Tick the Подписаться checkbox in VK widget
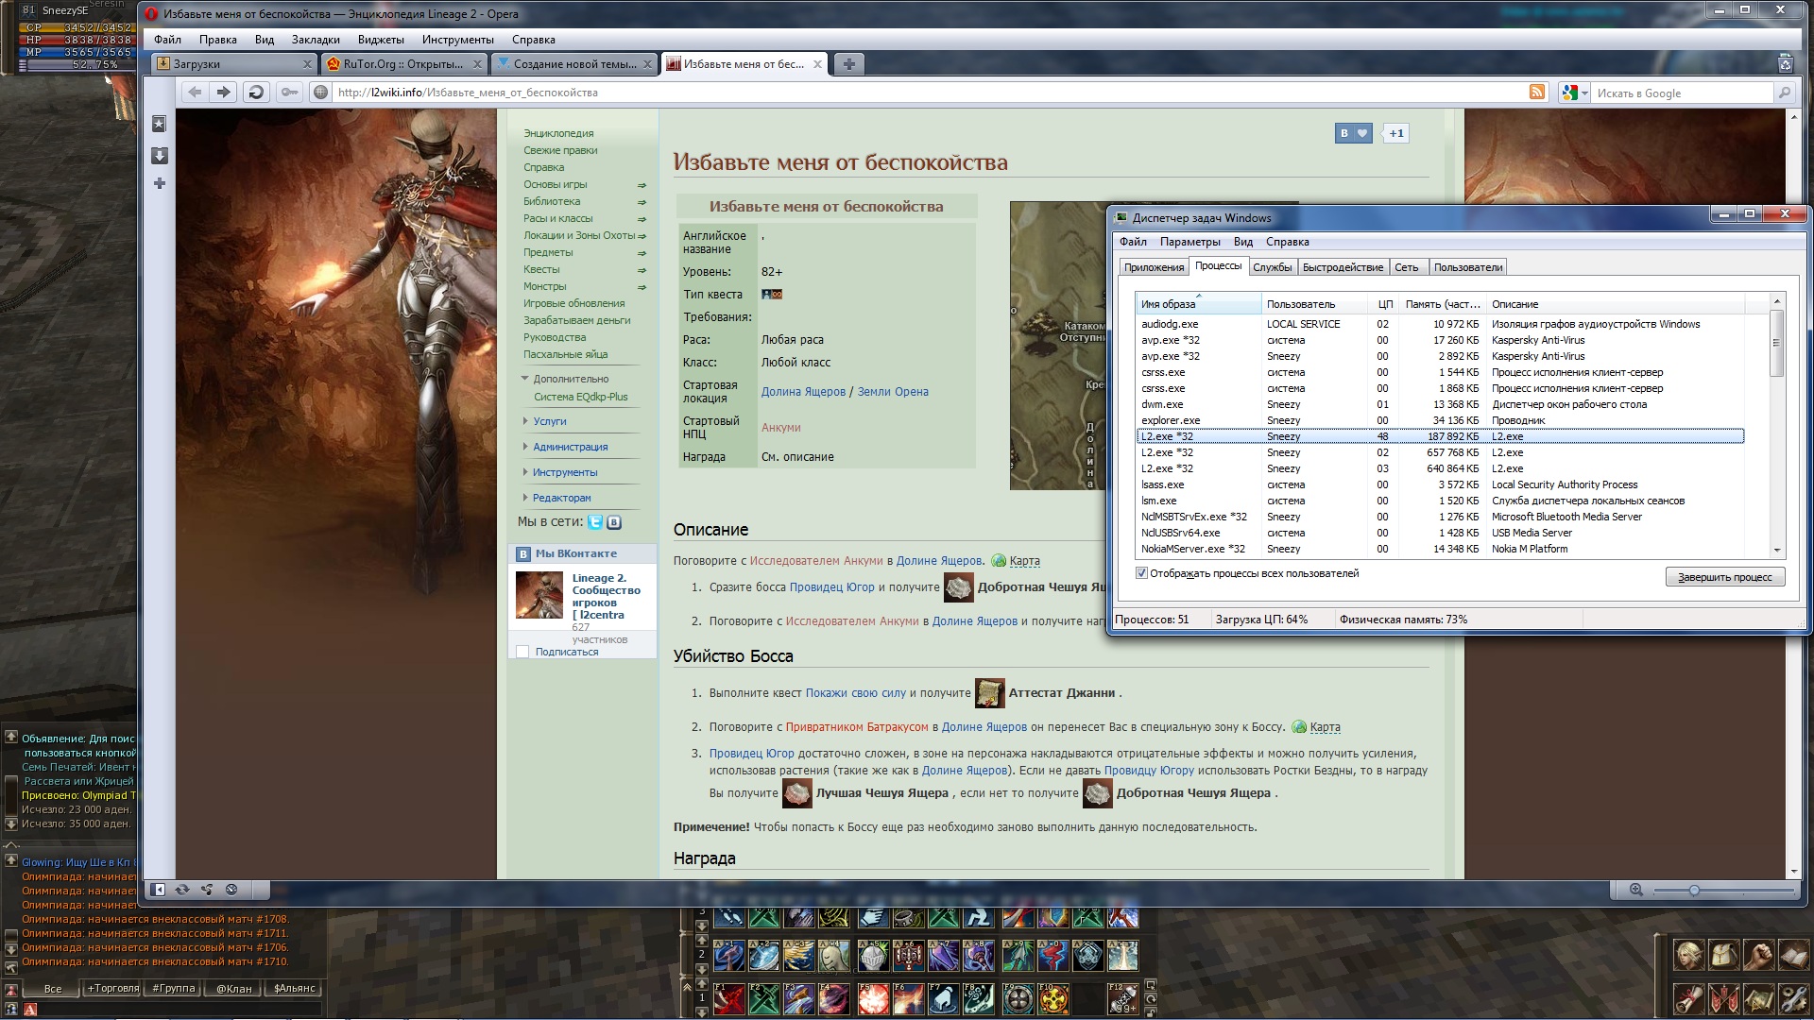The height and width of the screenshot is (1020, 1814). [522, 652]
